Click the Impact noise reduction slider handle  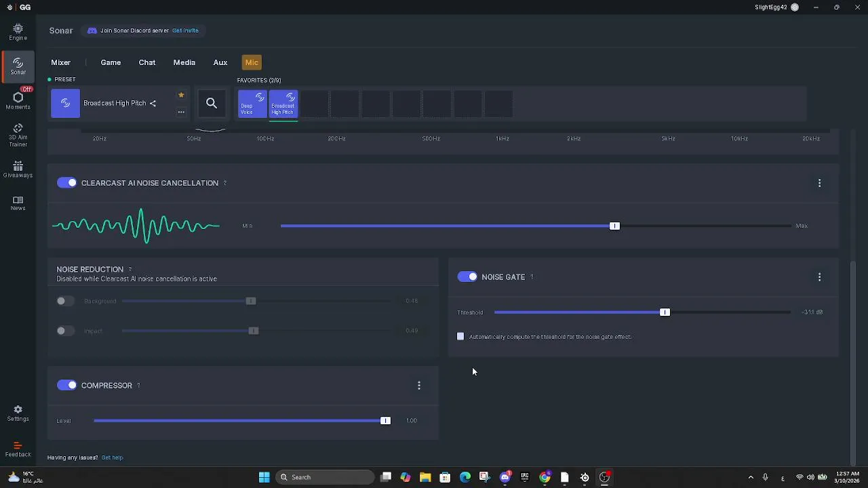pyautogui.click(x=254, y=331)
